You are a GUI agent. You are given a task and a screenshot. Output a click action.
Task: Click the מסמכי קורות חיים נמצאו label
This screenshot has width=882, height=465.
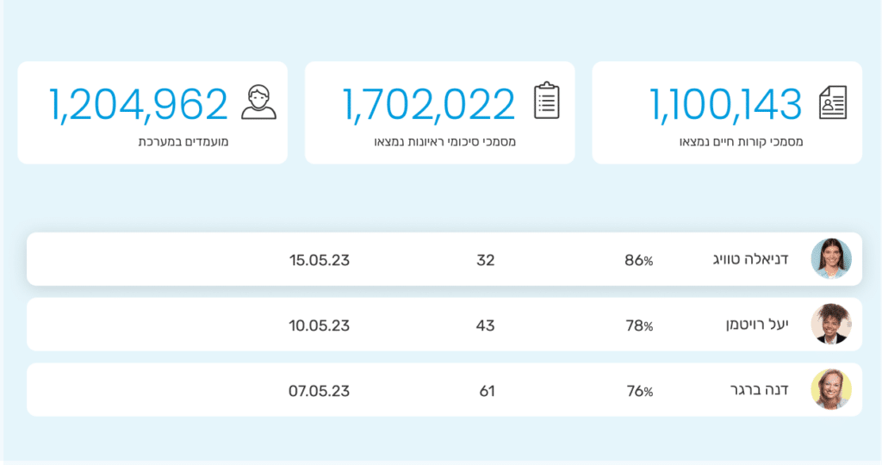coord(741,140)
